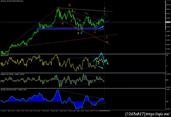This screenshot has height=117, width=171.
Task: Select the red wave label "b" above the peak
Action: tap(70, 5)
